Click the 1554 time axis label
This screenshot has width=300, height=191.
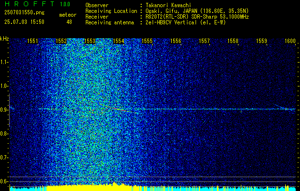[118, 41]
